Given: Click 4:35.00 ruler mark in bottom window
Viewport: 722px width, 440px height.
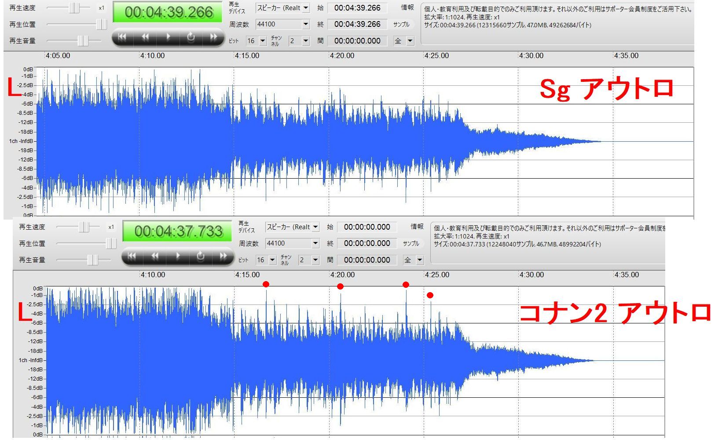Looking at the screenshot, I should pyautogui.click(x=627, y=275).
